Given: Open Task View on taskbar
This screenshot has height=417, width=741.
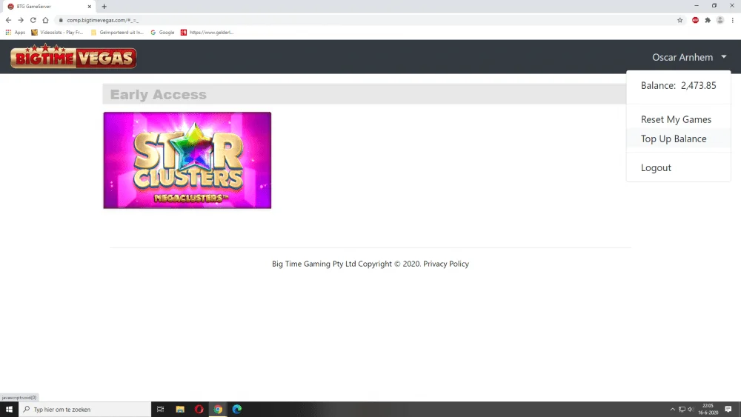Looking at the screenshot, I should tap(160, 409).
